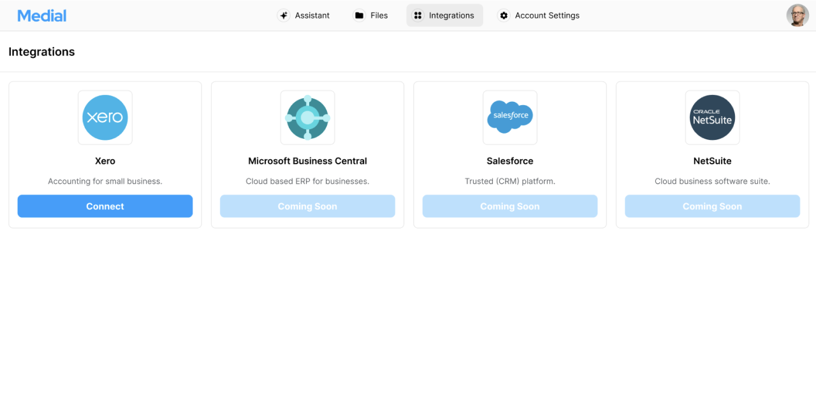
Task: Click the Oracle NetSuite logo
Action: (712, 118)
